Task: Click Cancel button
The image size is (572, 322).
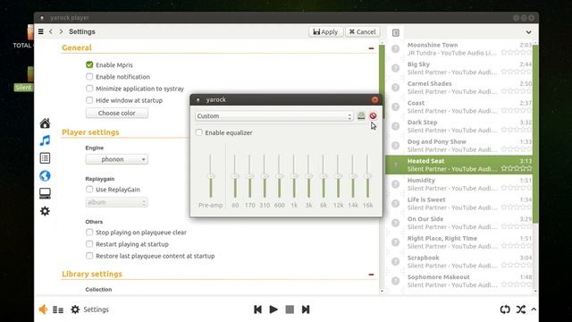Action: click(x=363, y=32)
